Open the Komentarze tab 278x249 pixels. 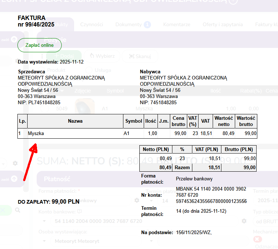tap(176, 25)
